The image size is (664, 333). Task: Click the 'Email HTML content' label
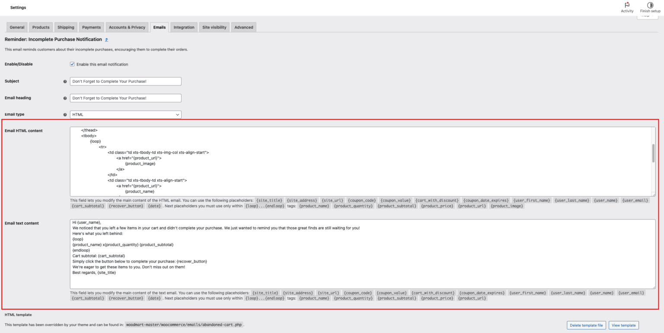click(24, 130)
